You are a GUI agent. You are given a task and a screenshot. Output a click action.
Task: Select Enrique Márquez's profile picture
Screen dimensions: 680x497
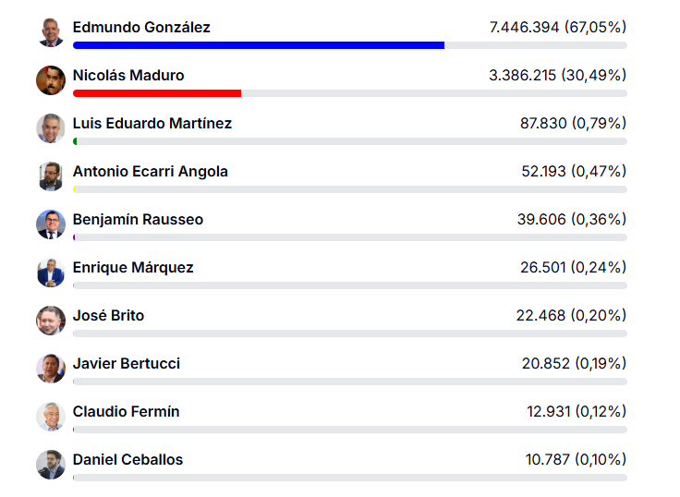[x=51, y=273]
